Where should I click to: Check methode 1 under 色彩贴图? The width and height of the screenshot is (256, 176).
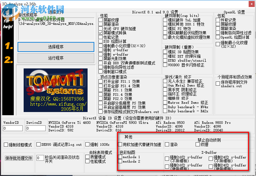point(120,157)
